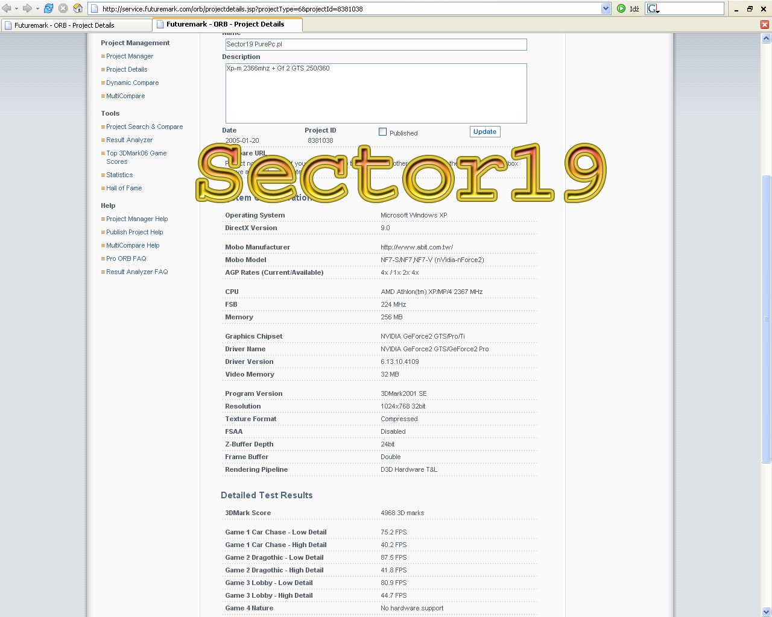
Task: Open the Project Manager link
Action: (x=130, y=56)
